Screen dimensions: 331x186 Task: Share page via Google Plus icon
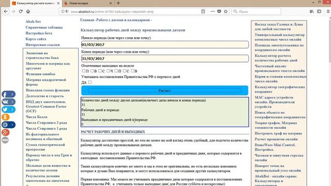tap(6, 132)
